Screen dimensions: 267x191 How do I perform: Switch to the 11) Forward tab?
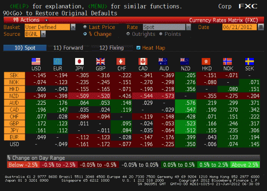68,48
